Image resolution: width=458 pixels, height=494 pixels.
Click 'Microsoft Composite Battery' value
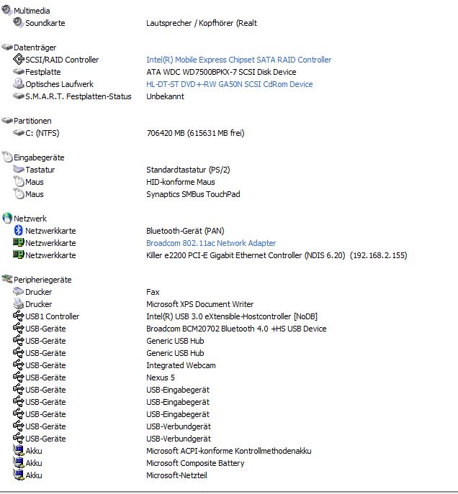pos(195,463)
